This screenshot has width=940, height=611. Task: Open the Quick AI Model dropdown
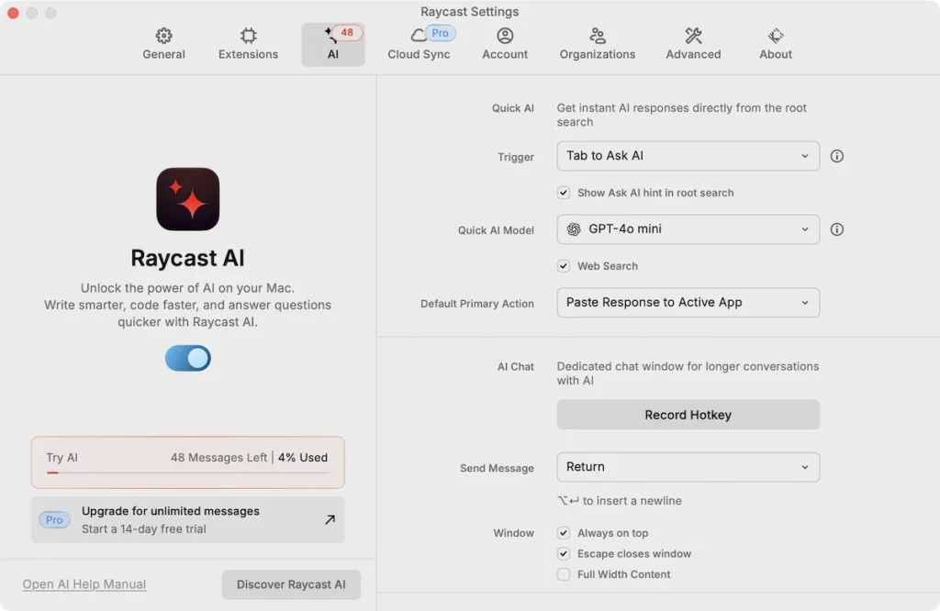coord(688,229)
